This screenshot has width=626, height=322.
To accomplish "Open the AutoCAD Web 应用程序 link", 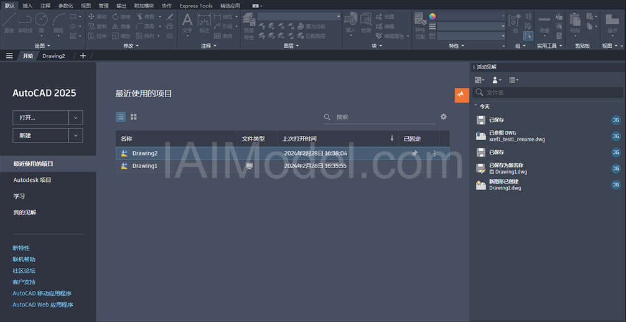I will pos(43,305).
